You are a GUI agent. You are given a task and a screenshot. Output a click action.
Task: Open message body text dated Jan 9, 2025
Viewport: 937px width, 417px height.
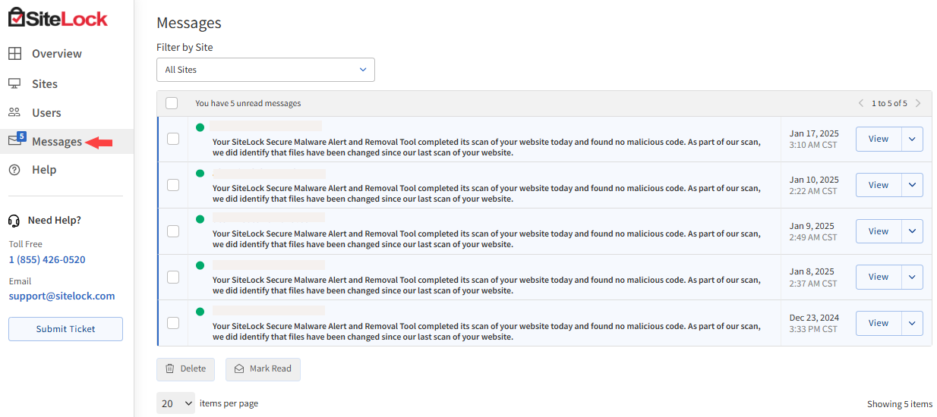[x=486, y=239]
